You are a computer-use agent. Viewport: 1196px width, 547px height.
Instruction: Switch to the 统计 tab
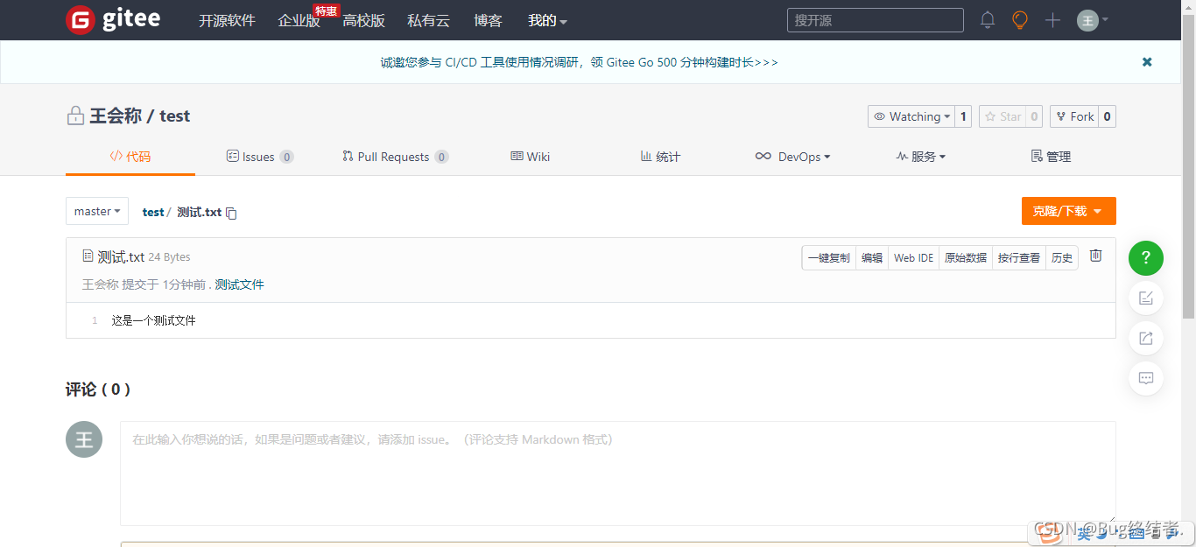tap(660, 157)
